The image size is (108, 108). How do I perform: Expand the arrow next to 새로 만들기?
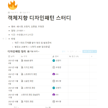coord(95,51)
